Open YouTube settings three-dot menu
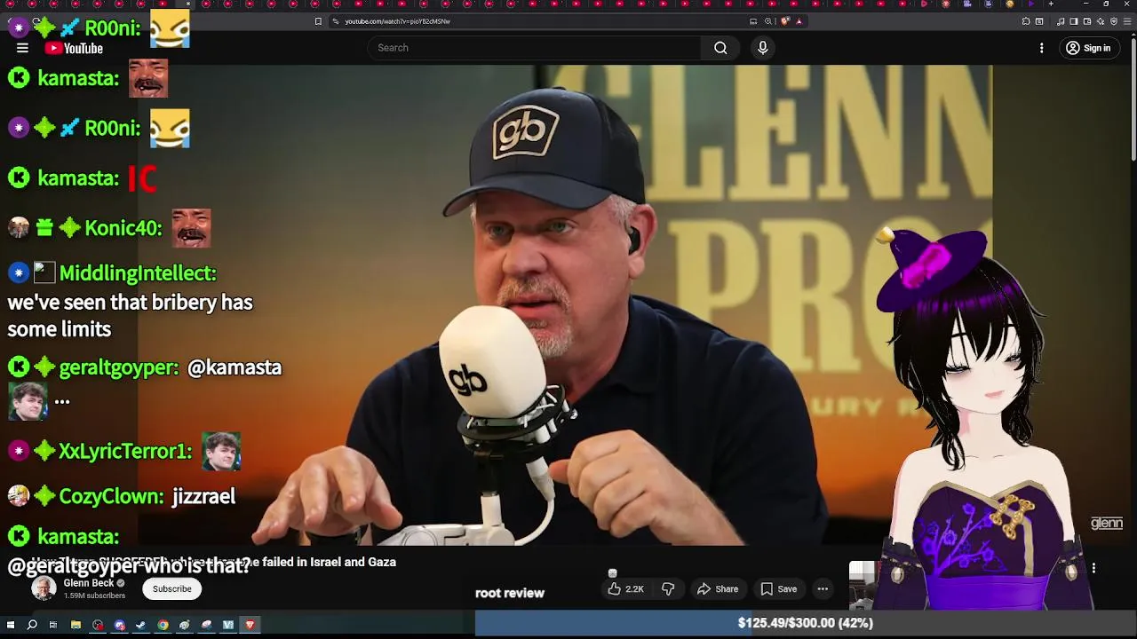Image resolution: width=1137 pixels, height=639 pixels. point(1041,48)
